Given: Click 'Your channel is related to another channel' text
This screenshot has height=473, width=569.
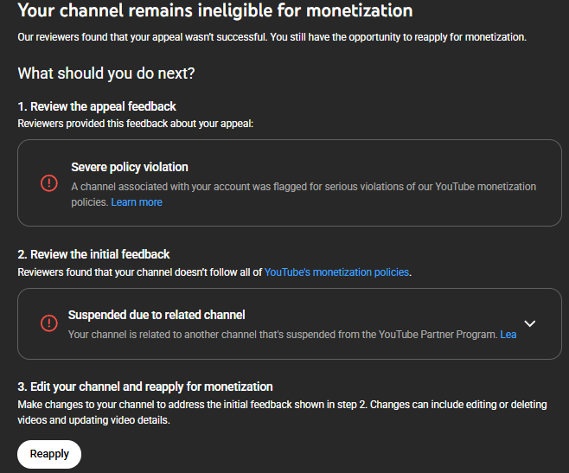Looking at the screenshot, I should 283,335.
